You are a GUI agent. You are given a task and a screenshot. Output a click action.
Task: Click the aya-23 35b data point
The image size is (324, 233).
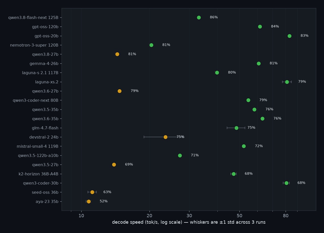[x=89, y=201]
